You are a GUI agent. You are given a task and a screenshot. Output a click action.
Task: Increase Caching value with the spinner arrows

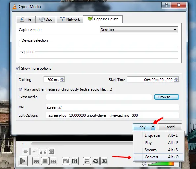[x=62, y=78]
